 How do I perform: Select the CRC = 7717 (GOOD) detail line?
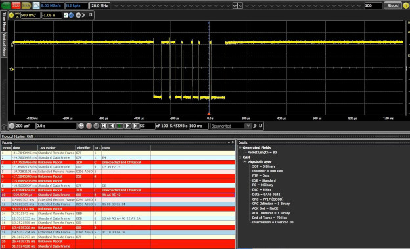pos(267,199)
